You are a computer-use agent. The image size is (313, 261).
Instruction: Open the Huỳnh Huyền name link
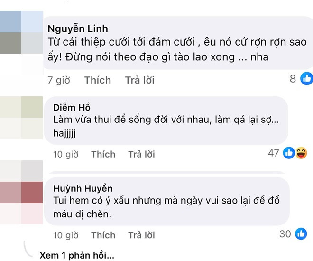point(83,188)
